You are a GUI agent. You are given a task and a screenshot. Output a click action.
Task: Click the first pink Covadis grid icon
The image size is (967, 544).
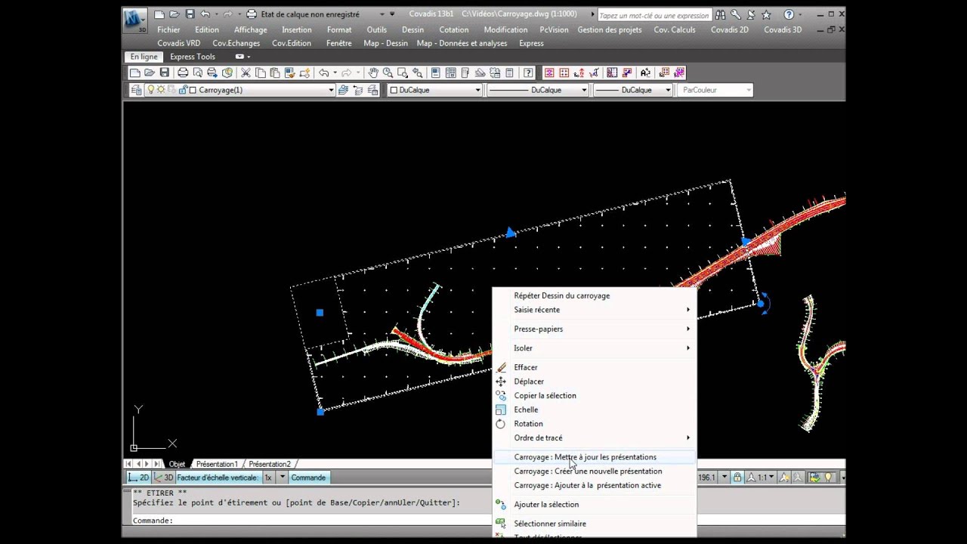[x=549, y=73]
